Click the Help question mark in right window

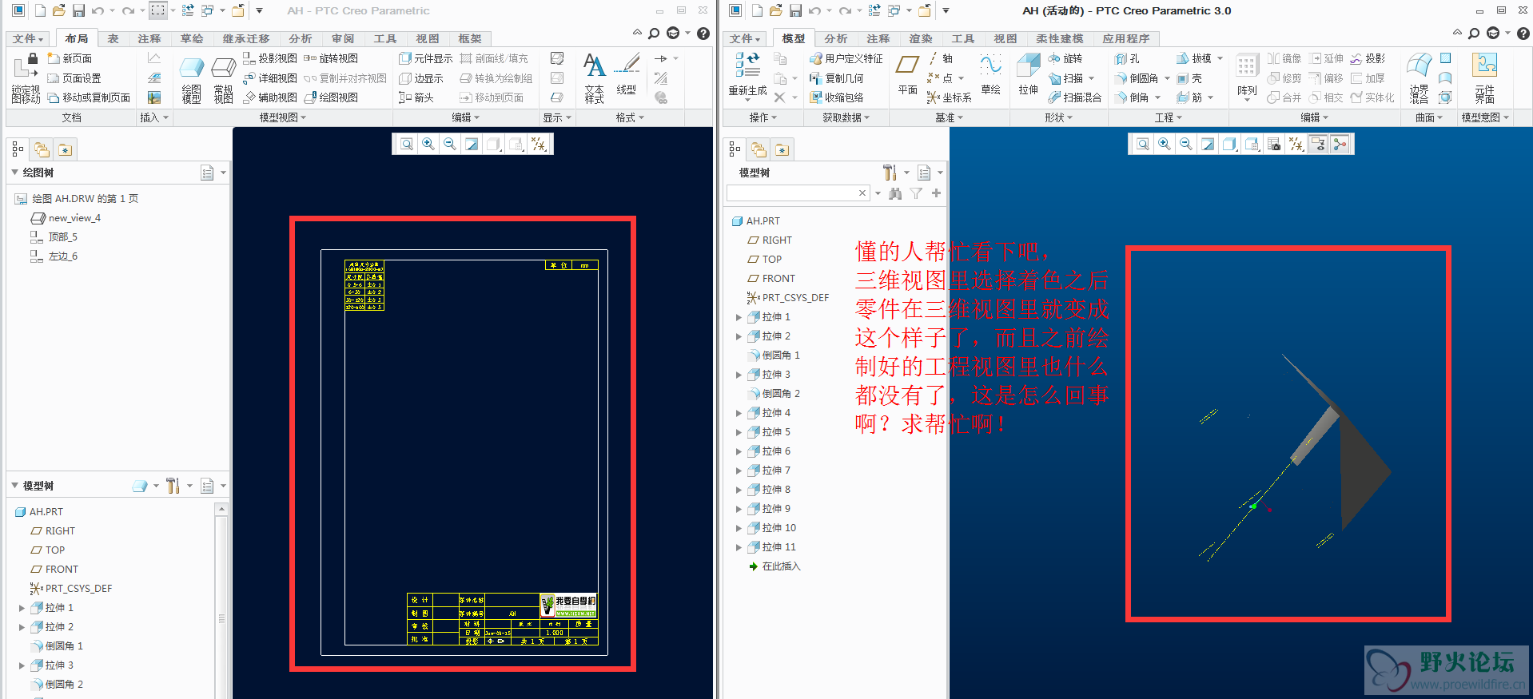[x=1523, y=33]
